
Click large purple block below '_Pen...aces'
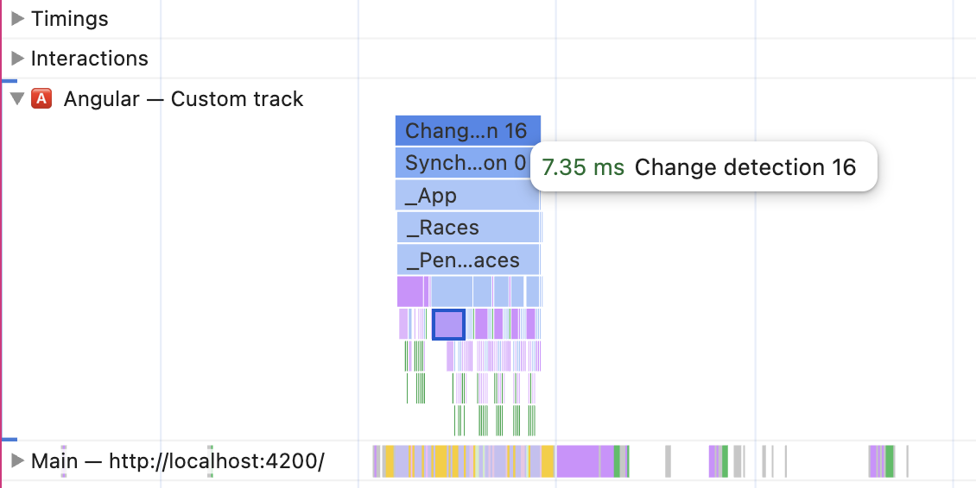click(x=409, y=291)
